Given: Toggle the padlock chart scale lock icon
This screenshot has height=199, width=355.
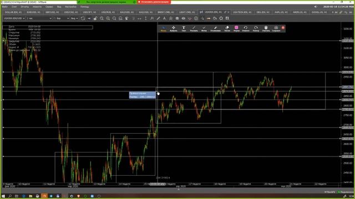Looking at the screenshot, I should pos(95,18).
